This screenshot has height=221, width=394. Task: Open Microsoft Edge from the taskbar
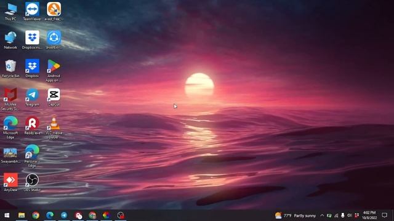[x=50, y=215]
